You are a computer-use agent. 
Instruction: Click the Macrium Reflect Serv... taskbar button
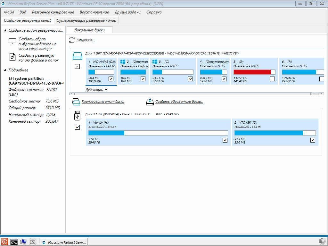pyautogui.click(x=64, y=242)
